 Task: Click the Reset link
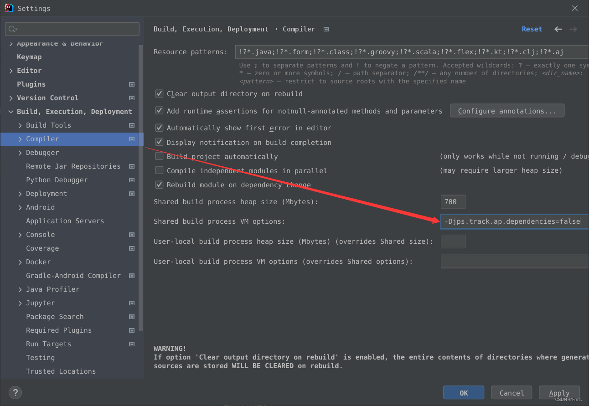click(532, 29)
